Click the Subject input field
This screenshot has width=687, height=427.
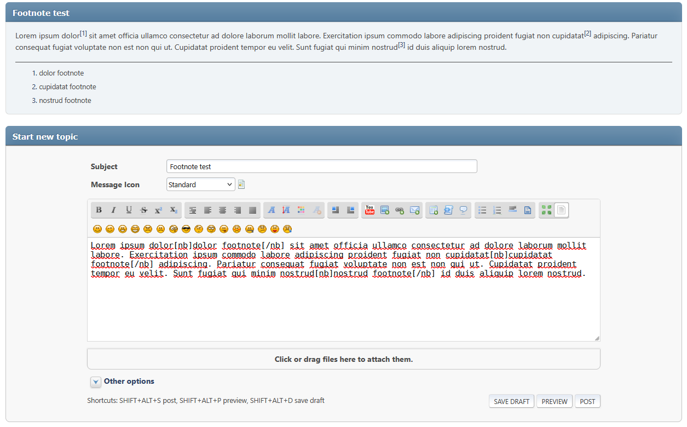click(x=322, y=166)
